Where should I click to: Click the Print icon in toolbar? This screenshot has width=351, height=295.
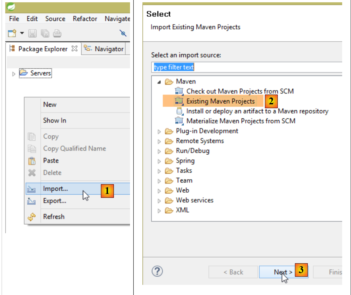[x=57, y=33]
